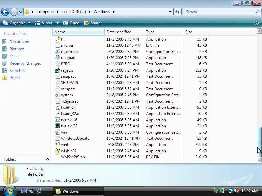262x196 pixels.
Task: Click the Branding folder preview thumbnail
Action: [11, 174]
